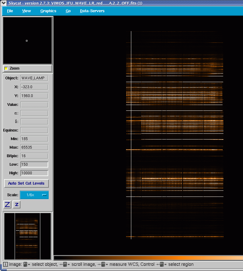
Task: Click the Object field showing WAVE,LAMP
Action: point(34,78)
